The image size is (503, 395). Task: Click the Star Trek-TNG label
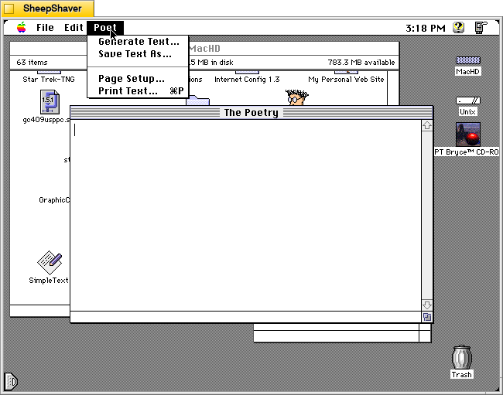[49, 80]
